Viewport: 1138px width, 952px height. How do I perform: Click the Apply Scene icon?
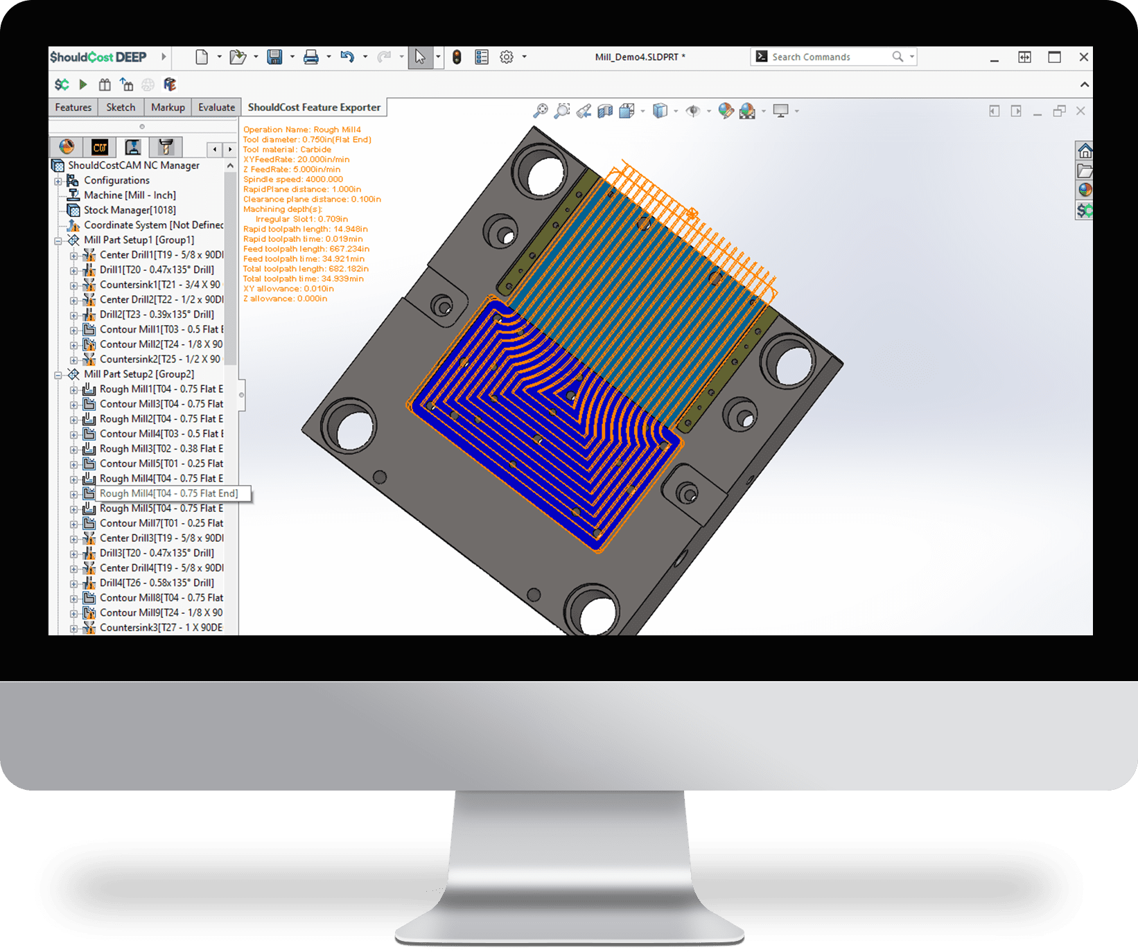tap(747, 111)
